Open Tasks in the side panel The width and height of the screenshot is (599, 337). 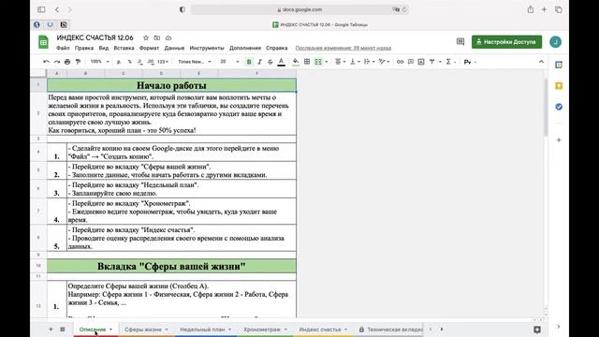[559, 107]
